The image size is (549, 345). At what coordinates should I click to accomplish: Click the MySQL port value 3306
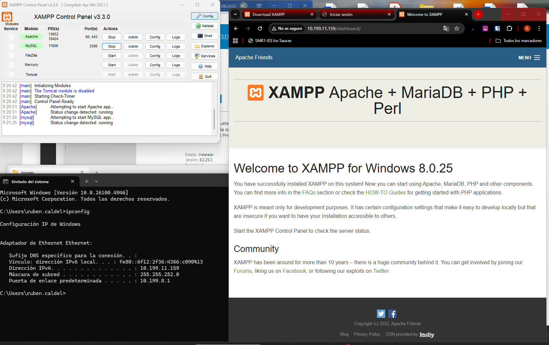click(x=93, y=46)
